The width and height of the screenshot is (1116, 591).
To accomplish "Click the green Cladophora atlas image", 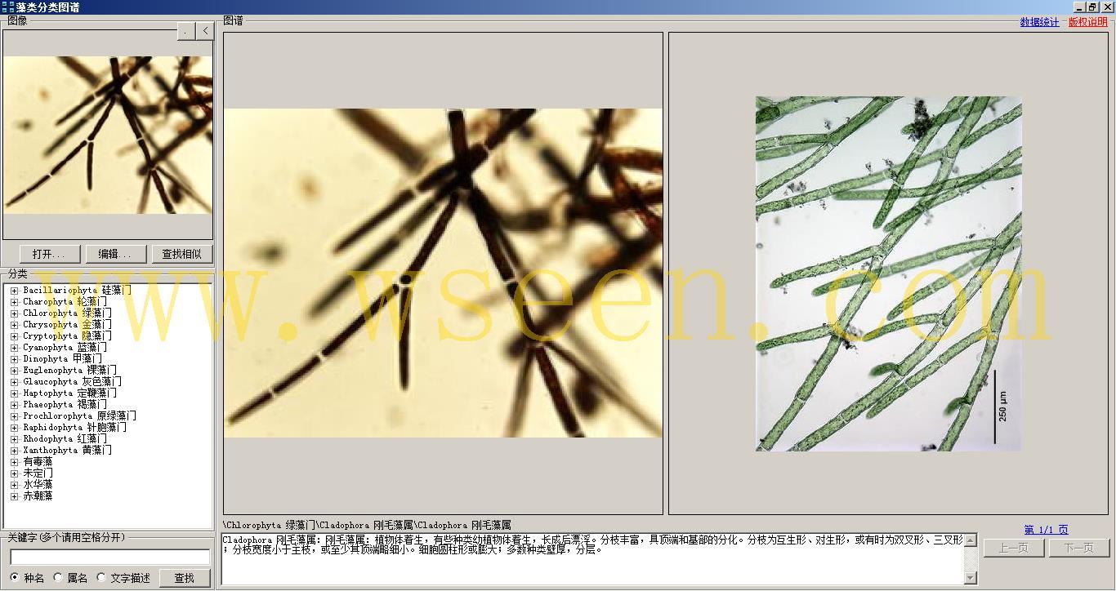I will [888, 273].
